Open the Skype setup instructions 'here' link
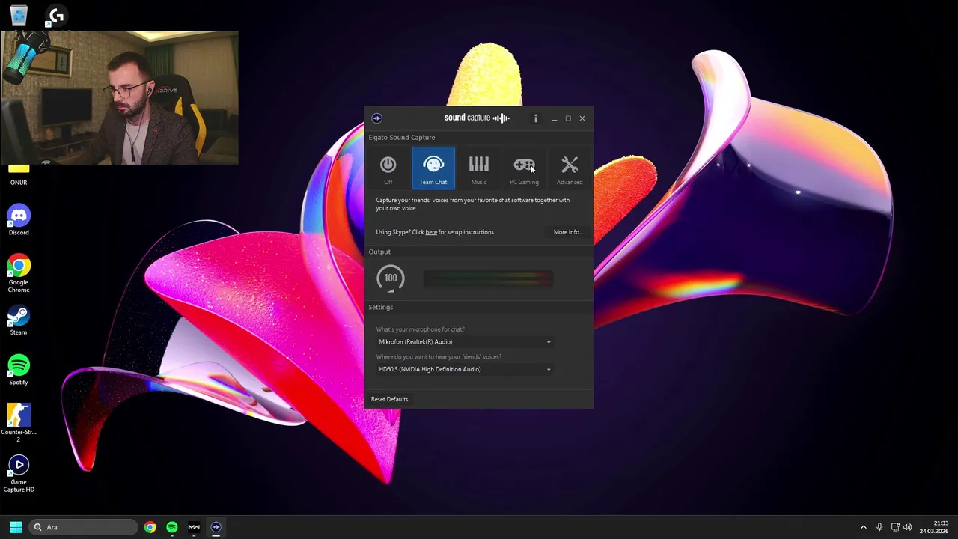 [431, 232]
